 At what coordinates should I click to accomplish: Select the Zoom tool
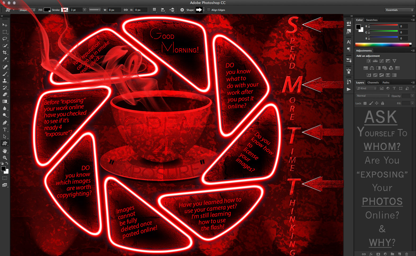[x=5, y=158]
